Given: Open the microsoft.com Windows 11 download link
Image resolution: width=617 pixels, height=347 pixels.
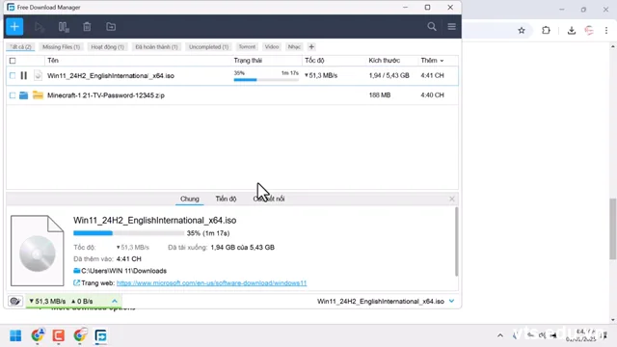Looking at the screenshot, I should 211,282.
